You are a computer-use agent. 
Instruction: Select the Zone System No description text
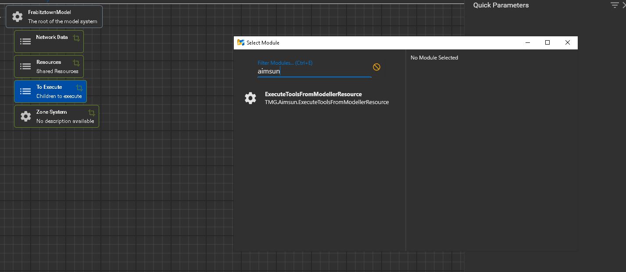click(65, 121)
